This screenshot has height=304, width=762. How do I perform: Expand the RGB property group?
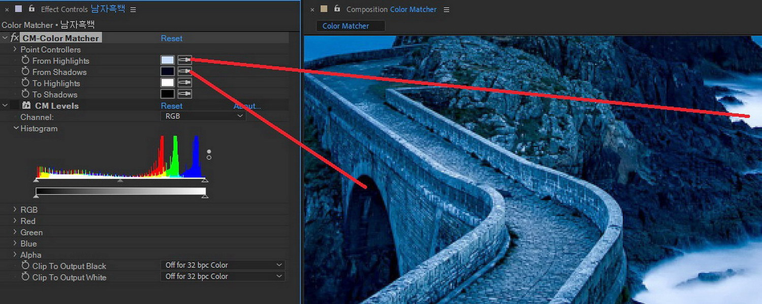15,210
